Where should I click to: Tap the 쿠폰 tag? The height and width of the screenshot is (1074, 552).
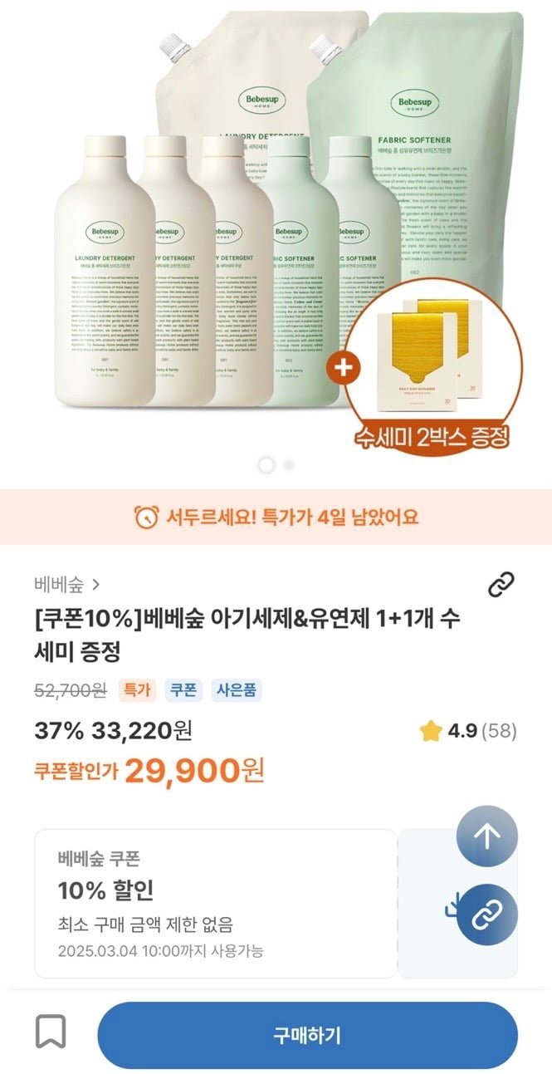183,689
